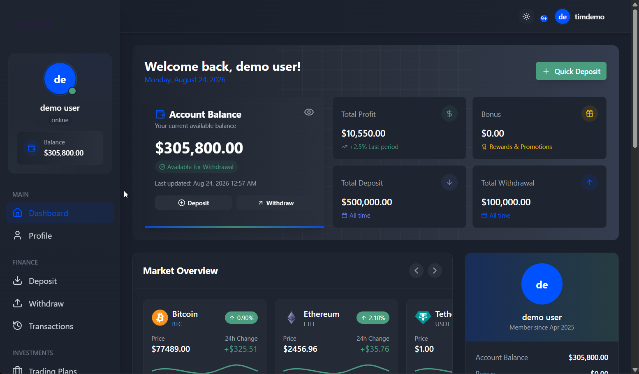Click the '$10,550.00' Total Profit value
The width and height of the screenshot is (639, 374).
(x=363, y=133)
